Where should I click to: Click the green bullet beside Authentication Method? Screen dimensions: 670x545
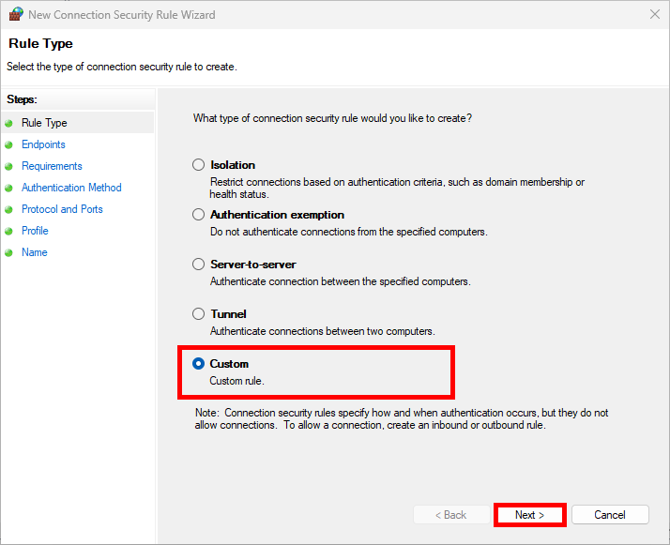(x=9, y=189)
